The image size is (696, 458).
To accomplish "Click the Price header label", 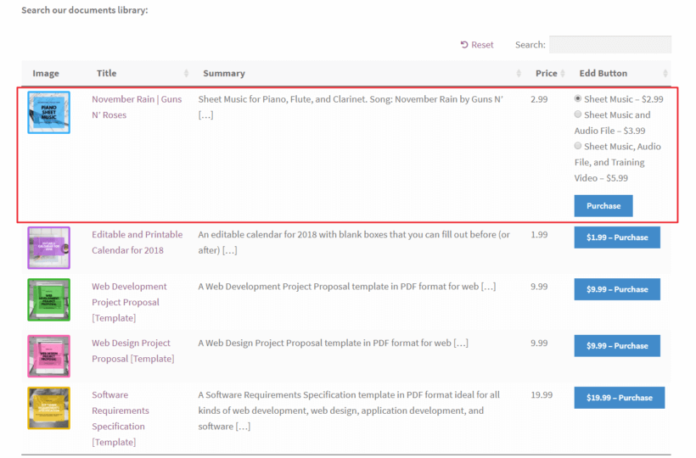I will tap(546, 74).
